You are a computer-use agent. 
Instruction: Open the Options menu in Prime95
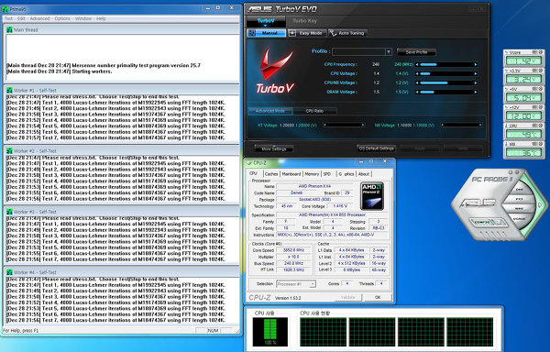click(62, 18)
